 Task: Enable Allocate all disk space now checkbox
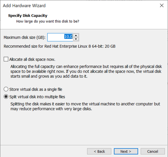6,59
